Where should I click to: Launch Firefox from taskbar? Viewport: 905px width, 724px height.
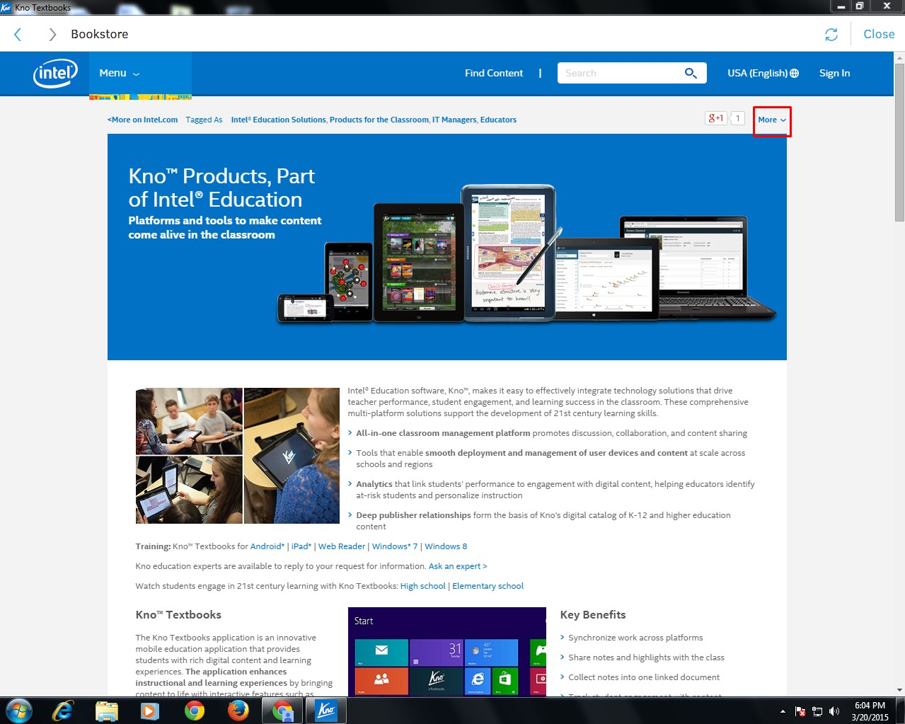(238, 711)
